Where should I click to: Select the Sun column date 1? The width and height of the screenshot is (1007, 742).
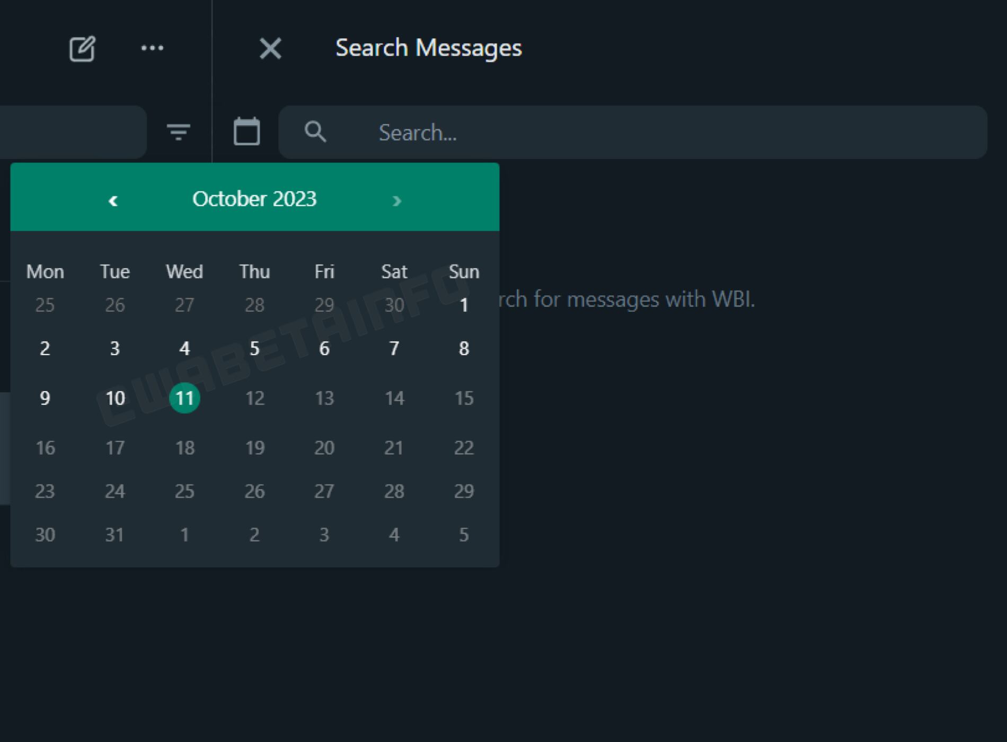click(464, 305)
